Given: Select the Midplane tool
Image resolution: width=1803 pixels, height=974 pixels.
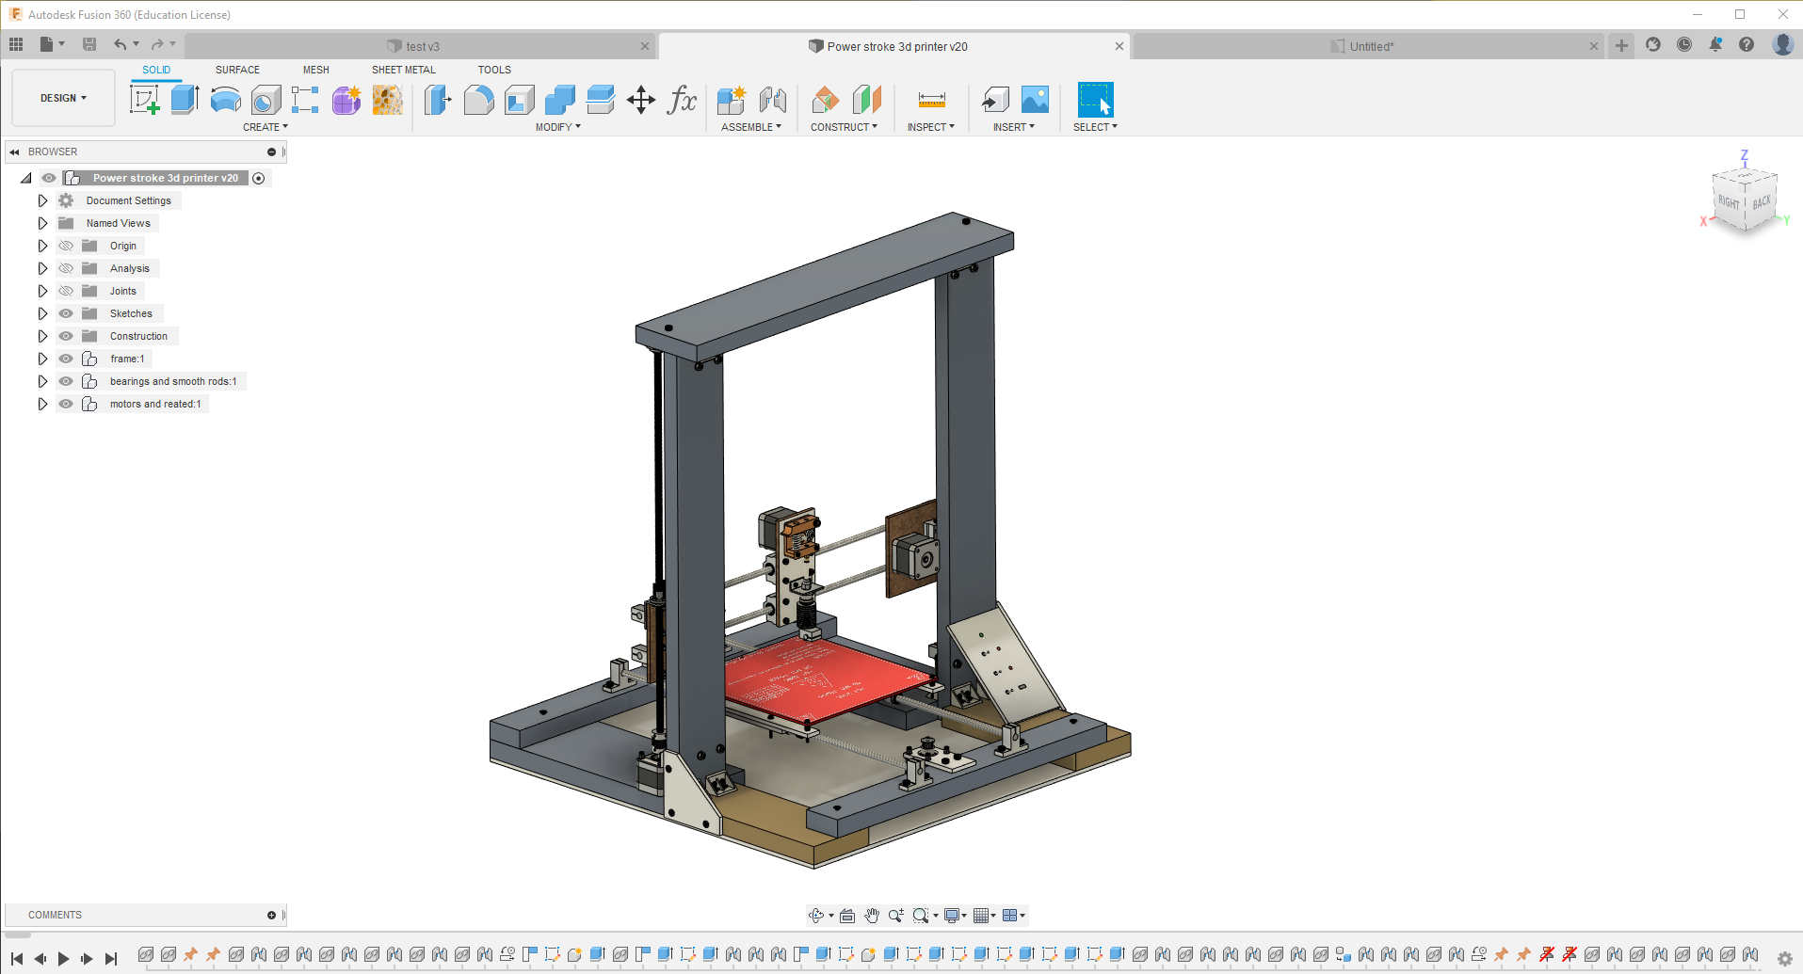Looking at the screenshot, I should pos(866,100).
